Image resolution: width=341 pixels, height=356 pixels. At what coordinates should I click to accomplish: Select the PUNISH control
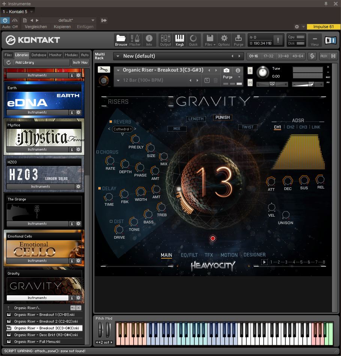[223, 117]
